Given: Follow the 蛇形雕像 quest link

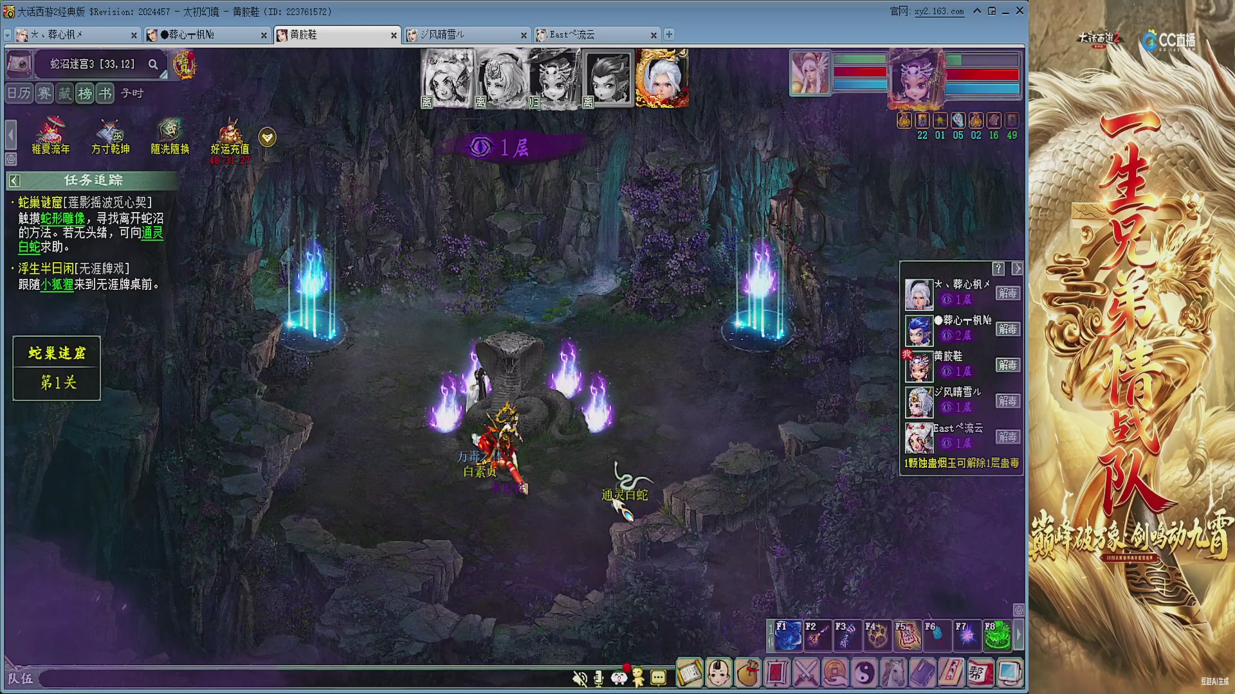Looking at the screenshot, I should (x=63, y=218).
